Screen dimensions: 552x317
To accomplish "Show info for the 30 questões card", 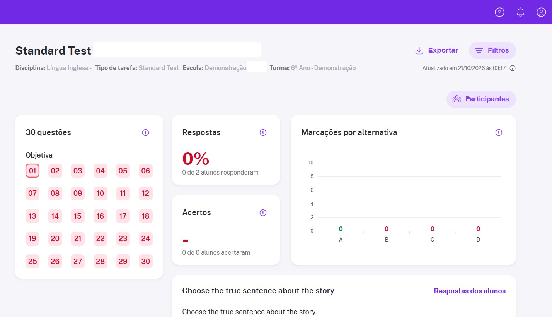I will coord(145,133).
